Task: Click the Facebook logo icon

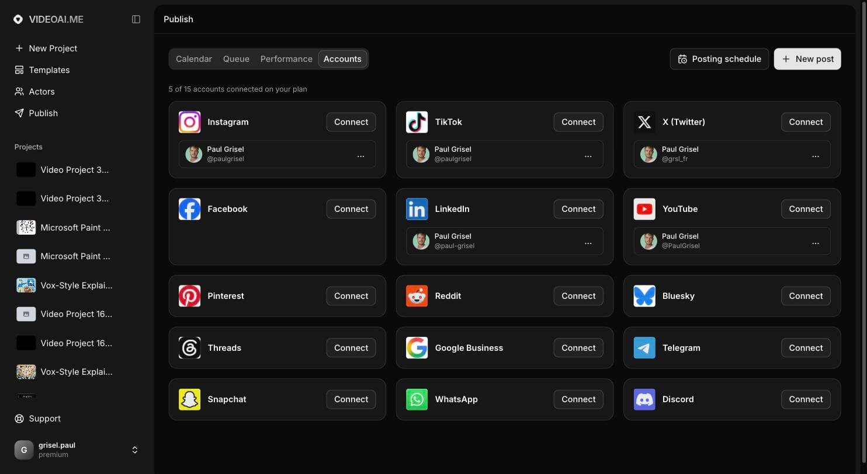Action: pyautogui.click(x=189, y=209)
